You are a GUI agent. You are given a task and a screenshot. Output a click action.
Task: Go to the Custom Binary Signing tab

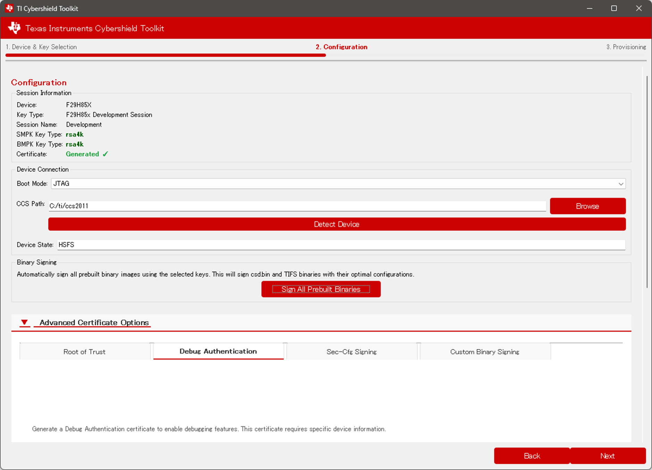click(485, 351)
